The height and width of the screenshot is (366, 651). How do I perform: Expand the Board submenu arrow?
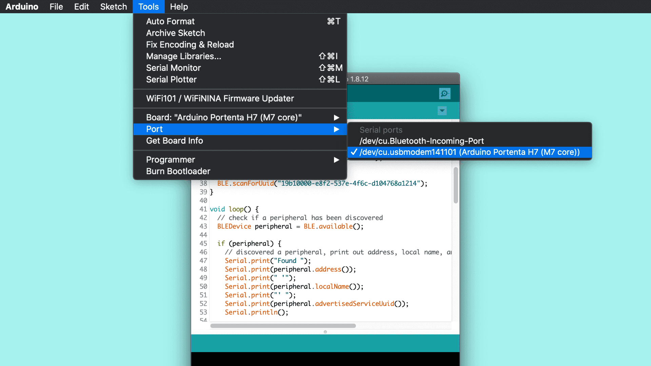coord(336,118)
